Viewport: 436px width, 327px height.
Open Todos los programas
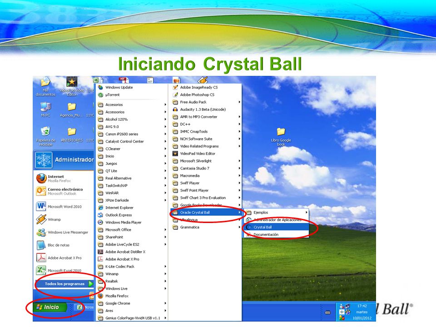point(64,284)
